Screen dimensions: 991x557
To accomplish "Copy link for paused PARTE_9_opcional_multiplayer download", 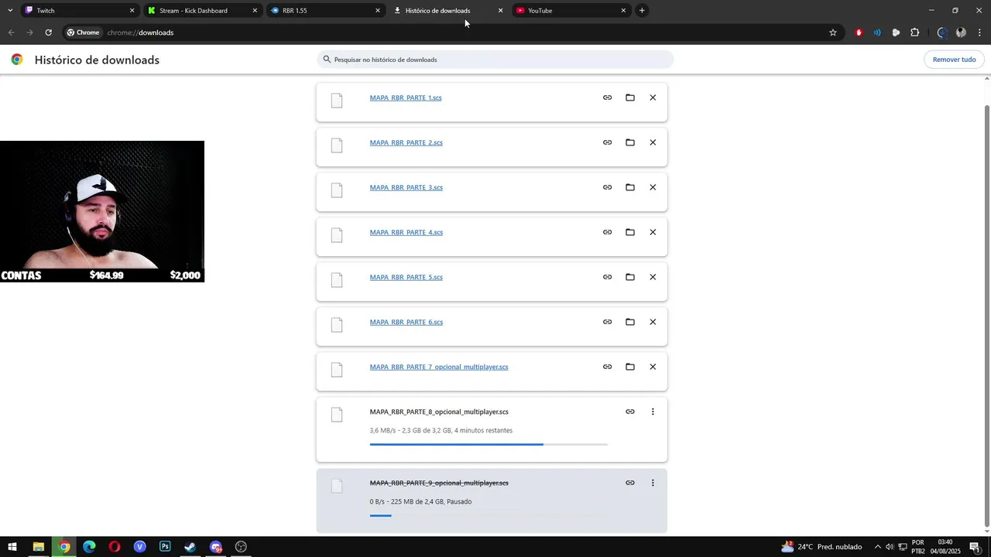I will point(630,483).
